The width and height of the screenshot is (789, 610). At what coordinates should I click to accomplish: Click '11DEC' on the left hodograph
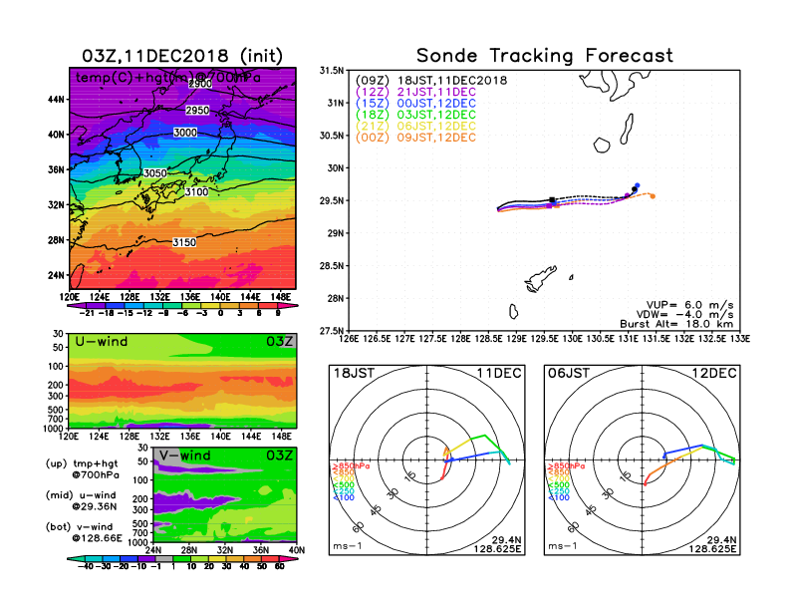(499, 374)
